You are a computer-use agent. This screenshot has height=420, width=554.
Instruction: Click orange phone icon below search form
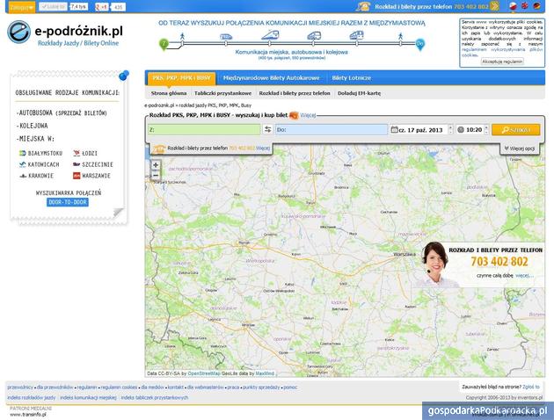pos(158,149)
